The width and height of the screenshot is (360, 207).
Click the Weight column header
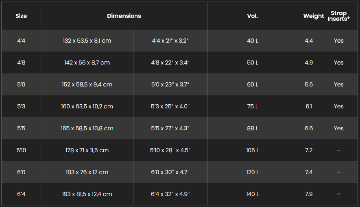[x=313, y=16]
